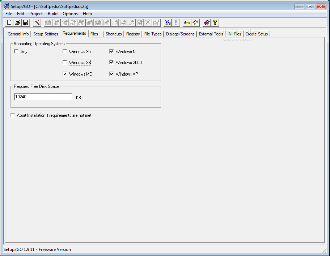Click the yellow question mark toolbar icon

pyautogui.click(x=215, y=22)
